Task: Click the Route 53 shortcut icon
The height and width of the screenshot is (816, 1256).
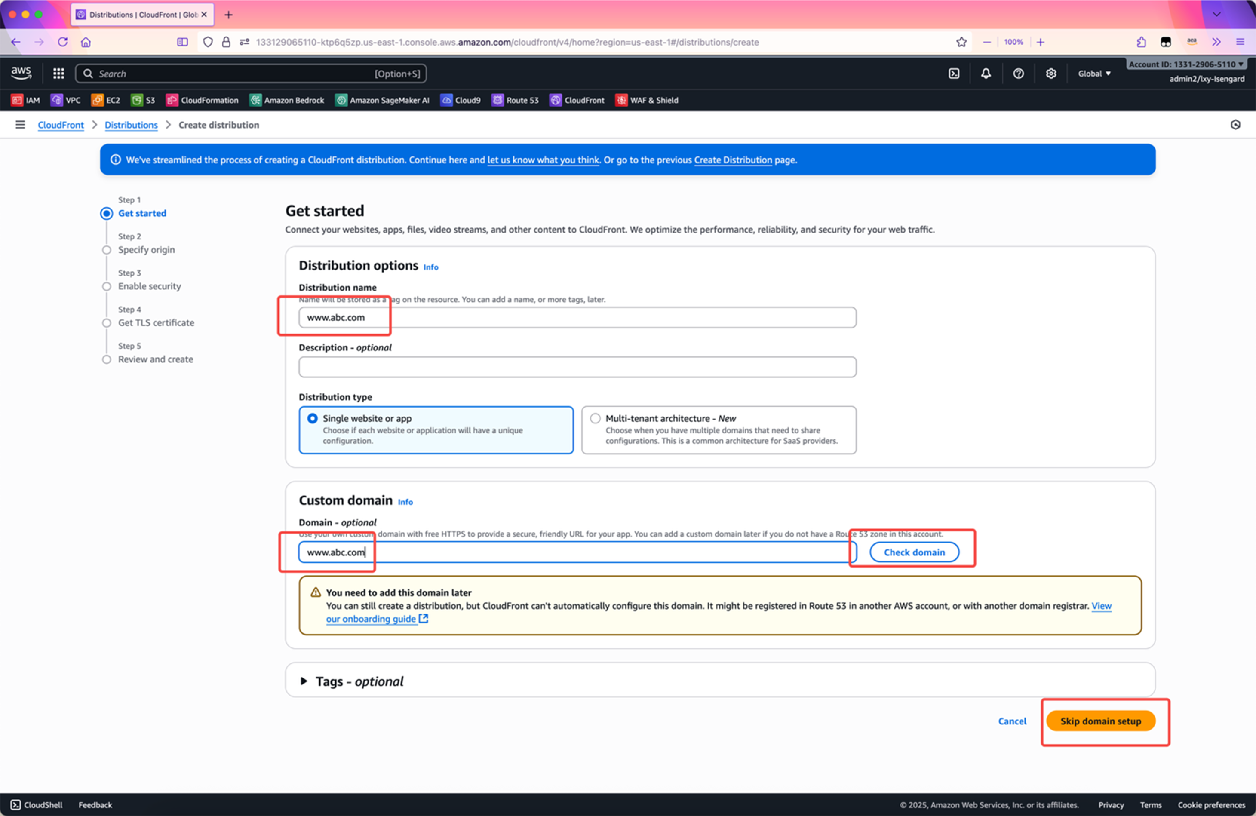Action: [x=497, y=100]
